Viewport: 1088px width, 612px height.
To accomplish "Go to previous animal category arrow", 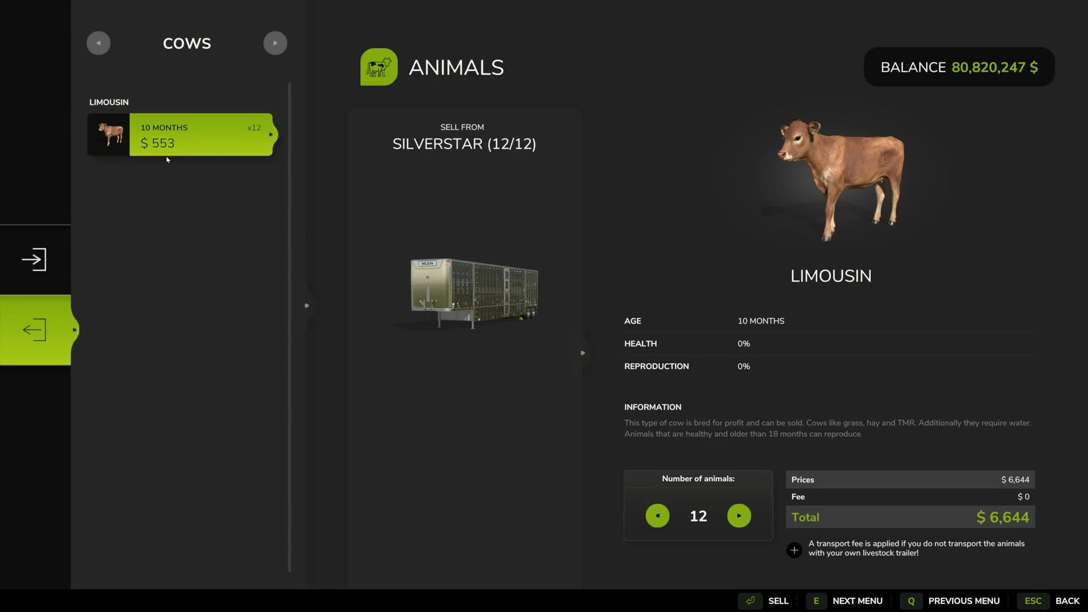I will pyautogui.click(x=99, y=43).
